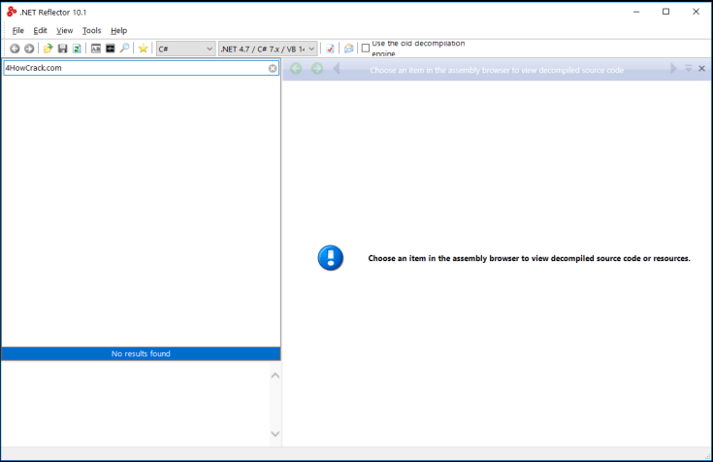
Task: Click the left triangle in code pane header
Action: click(337, 69)
